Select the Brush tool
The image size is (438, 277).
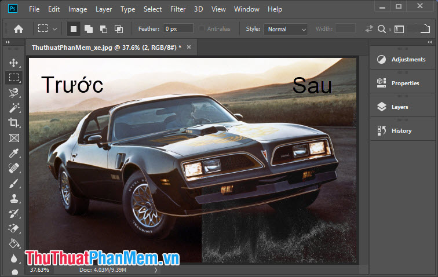14,183
